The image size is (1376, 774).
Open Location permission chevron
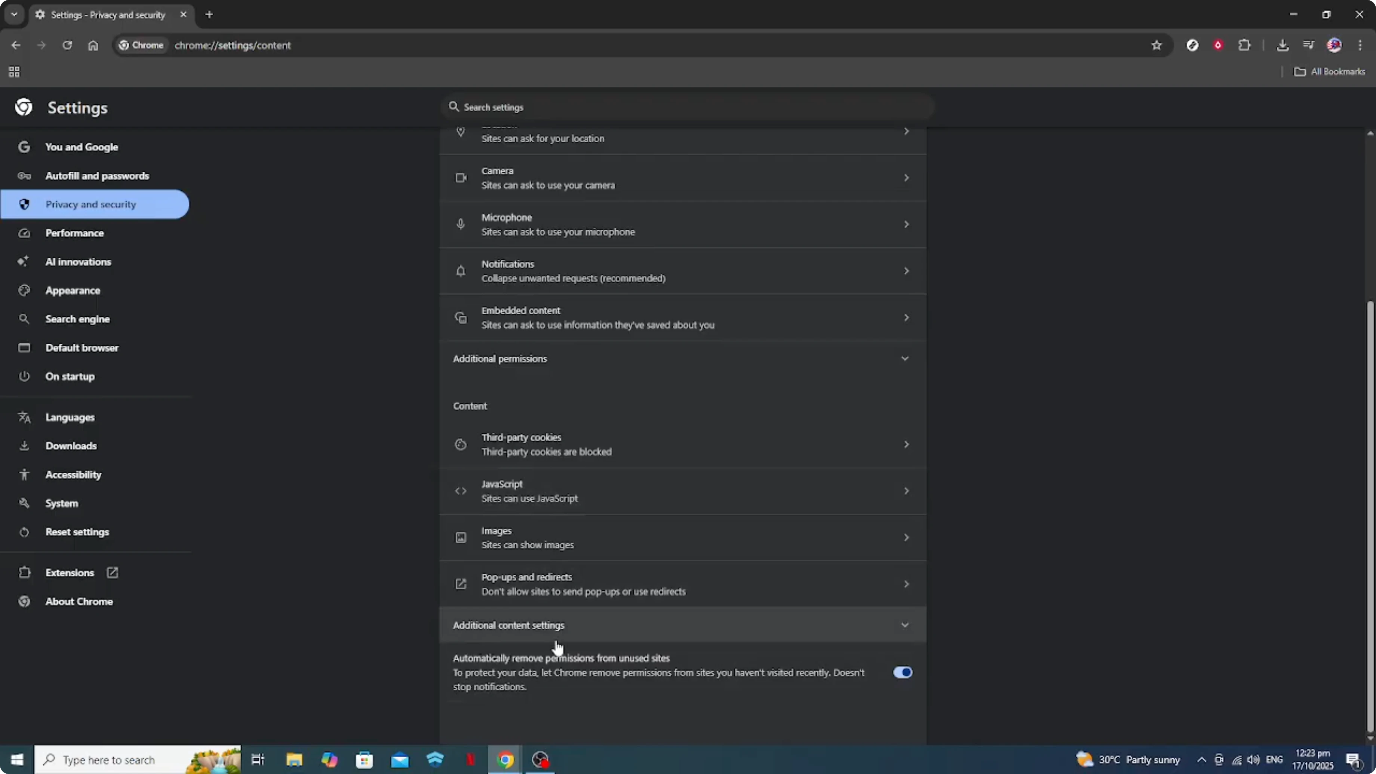[x=906, y=131]
